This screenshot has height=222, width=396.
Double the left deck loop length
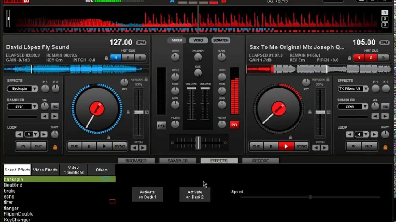pos(44,134)
